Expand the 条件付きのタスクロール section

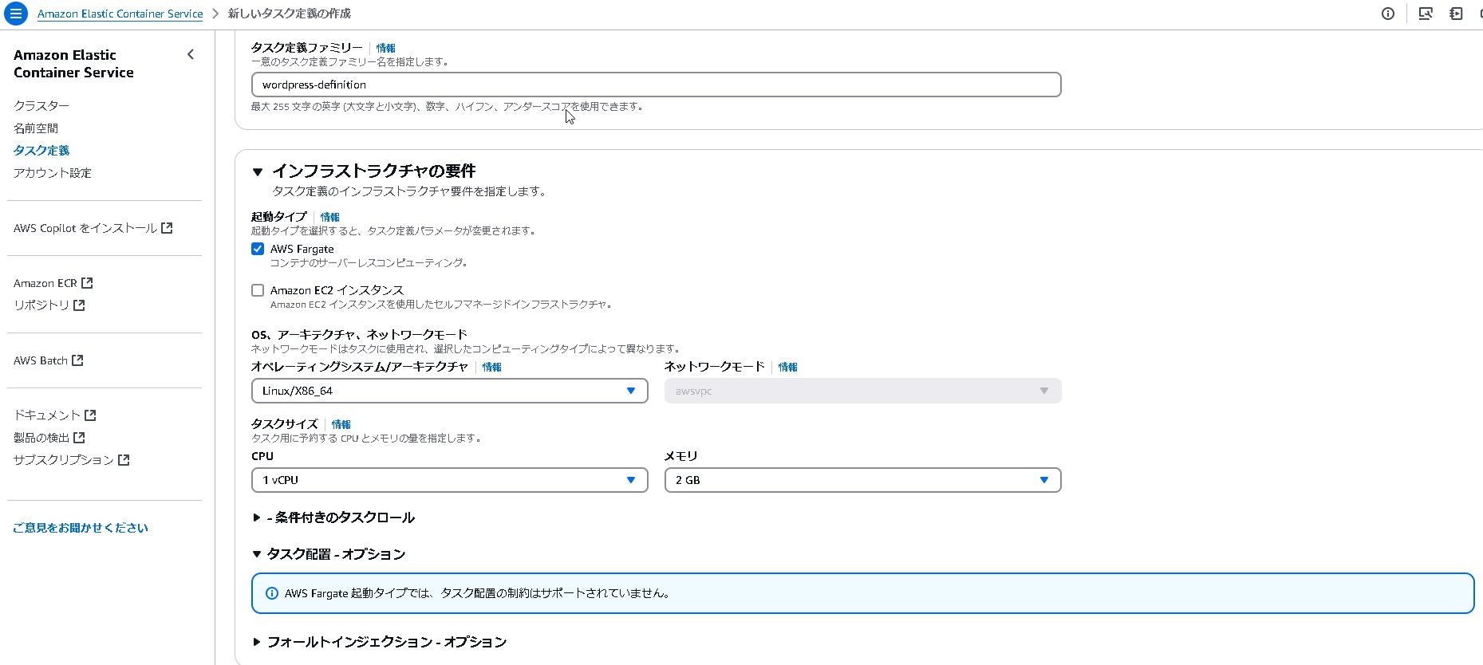click(x=257, y=517)
